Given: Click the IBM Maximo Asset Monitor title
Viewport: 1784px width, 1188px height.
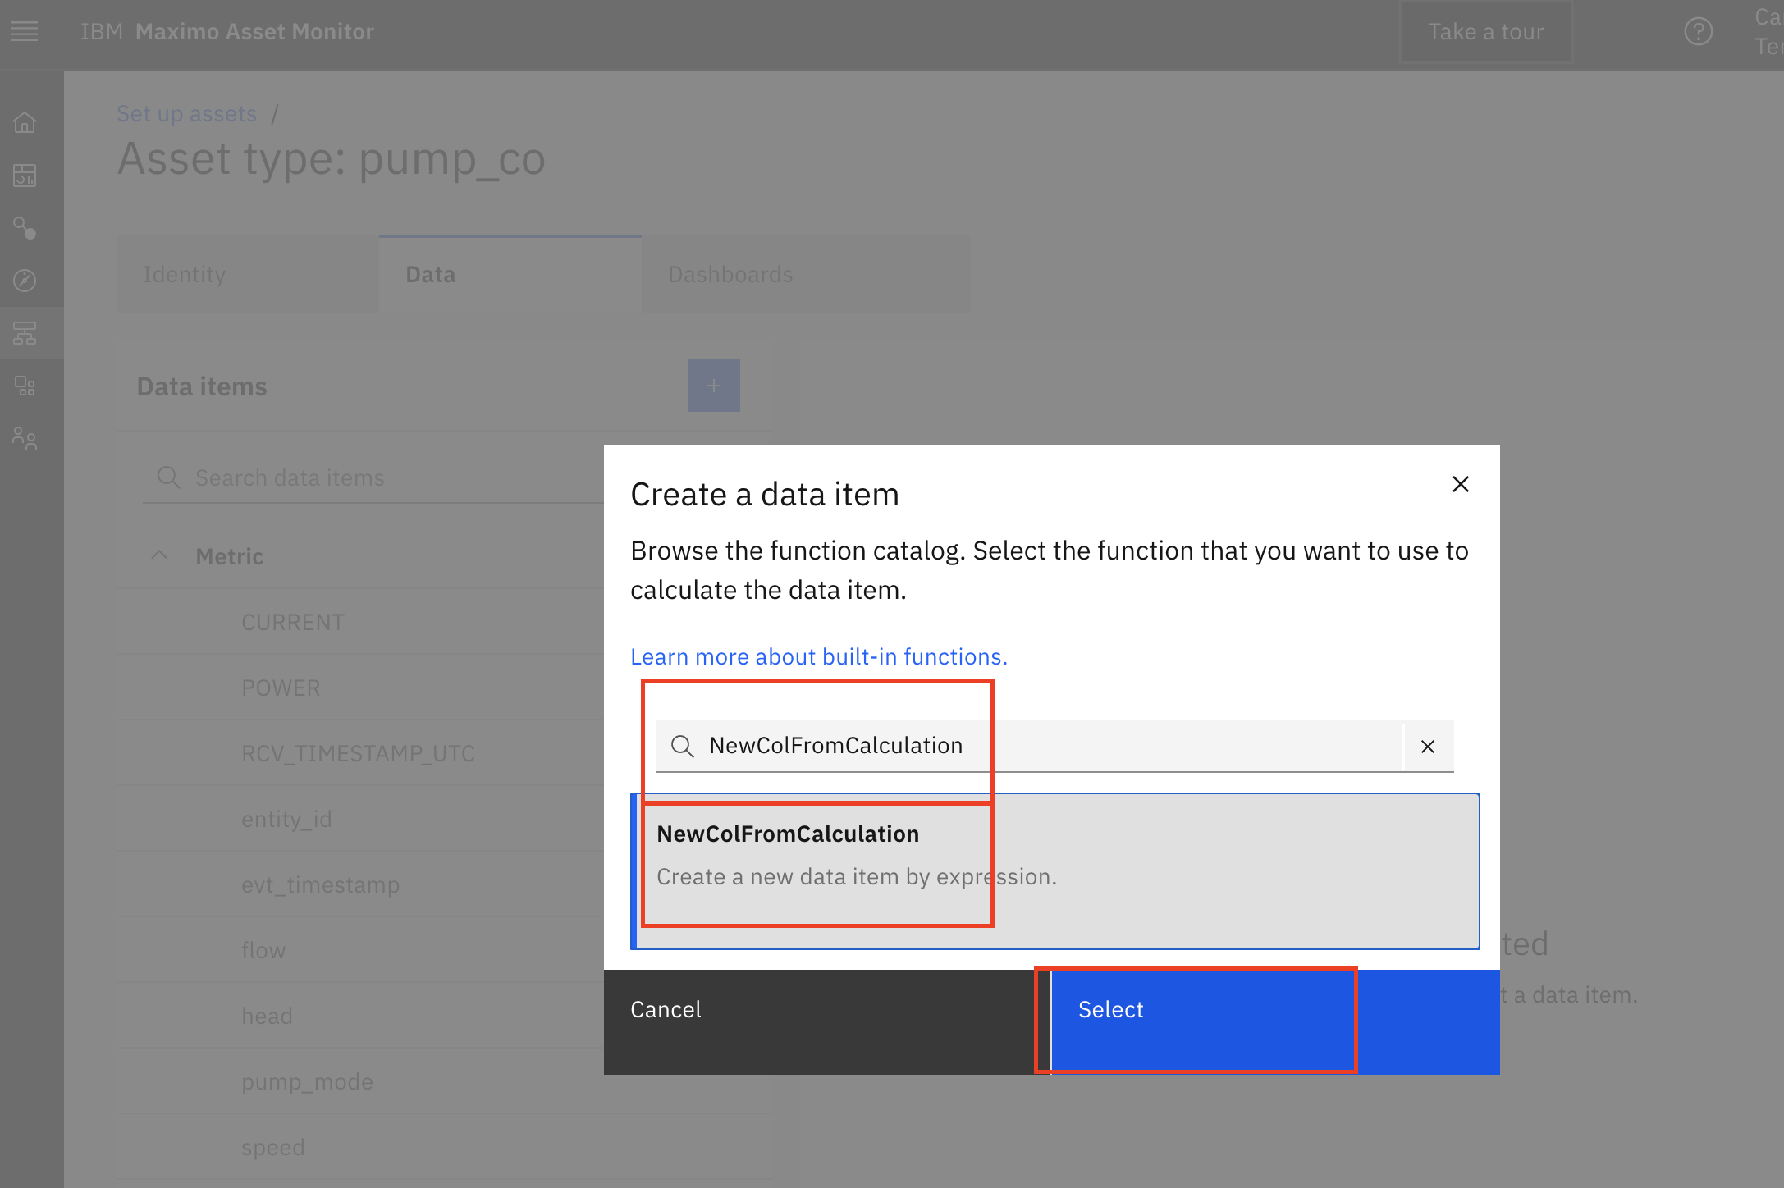Looking at the screenshot, I should (x=227, y=31).
